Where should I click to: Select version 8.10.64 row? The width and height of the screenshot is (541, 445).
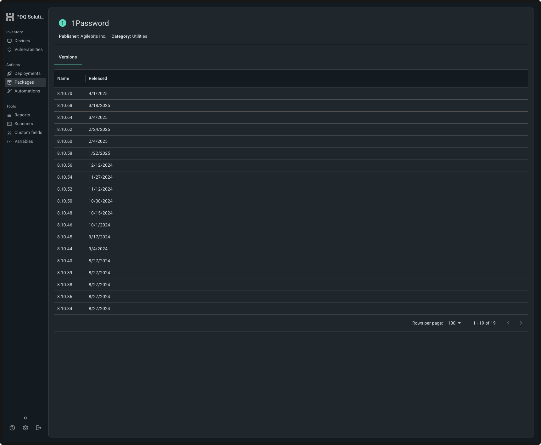pos(291,118)
